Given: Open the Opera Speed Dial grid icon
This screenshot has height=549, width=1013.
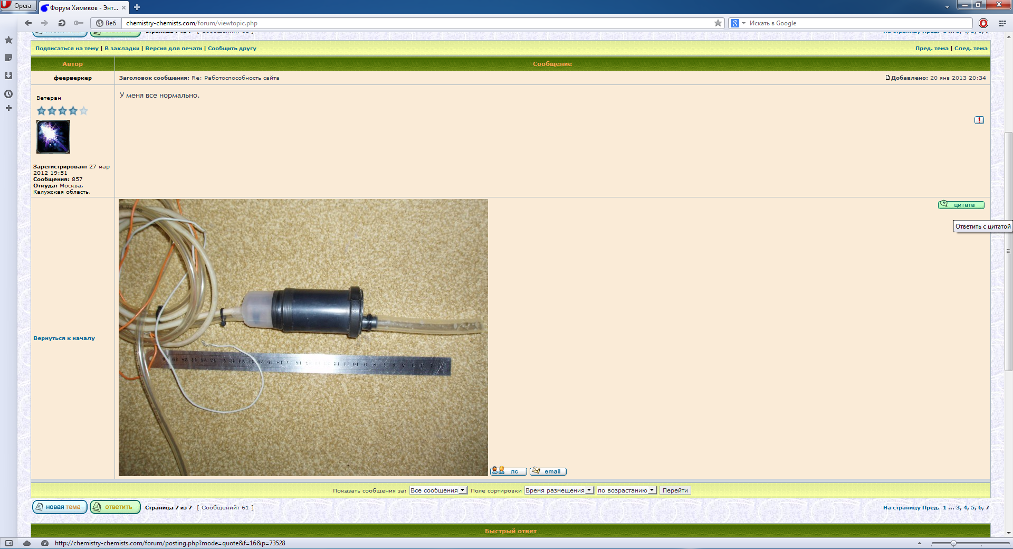Looking at the screenshot, I should pyautogui.click(x=1002, y=23).
